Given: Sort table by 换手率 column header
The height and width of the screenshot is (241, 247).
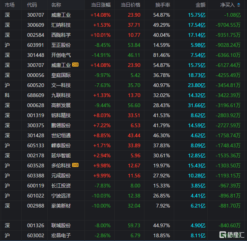Looking at the screenshot, I should pos(163,5).
